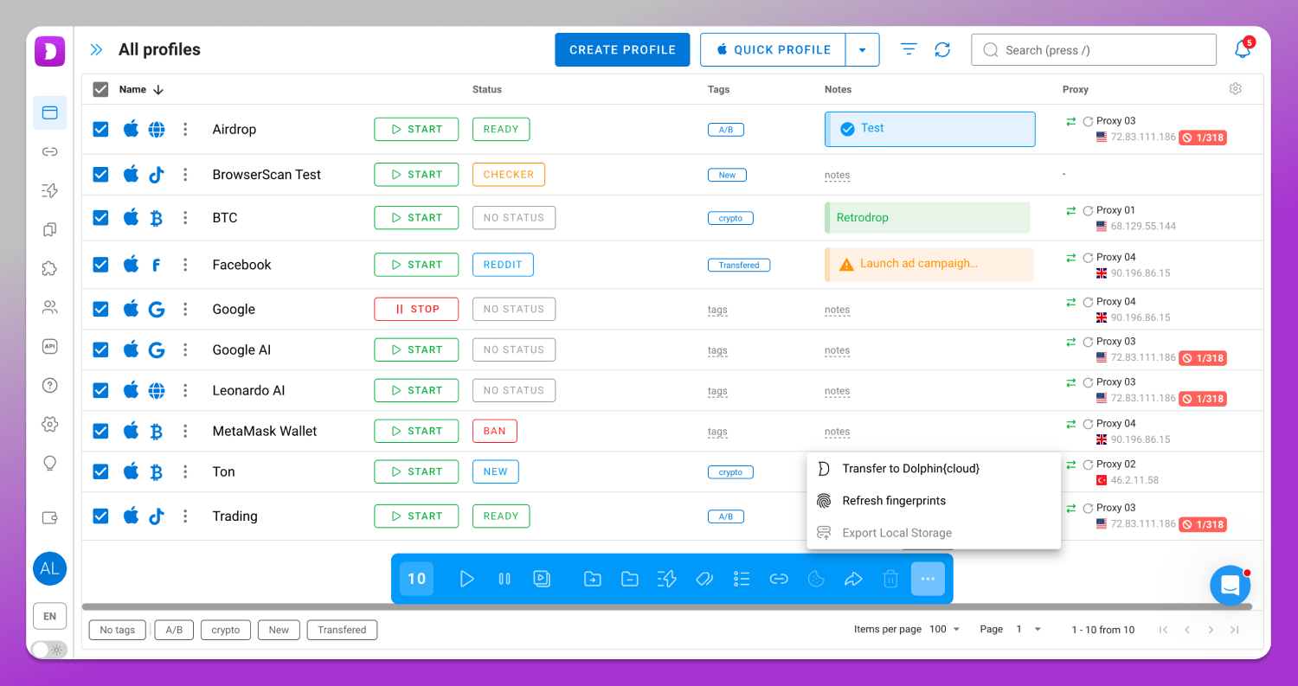The height and width of the screenshot is (686, 1298).
Task: Sort by Name column arrow
Action: [x=158, y=89]
